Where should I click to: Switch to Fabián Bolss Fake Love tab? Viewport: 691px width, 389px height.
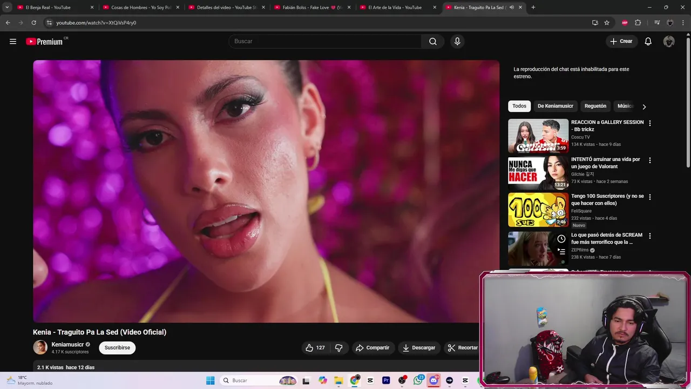pyautogui.click(x=312, y=8)
